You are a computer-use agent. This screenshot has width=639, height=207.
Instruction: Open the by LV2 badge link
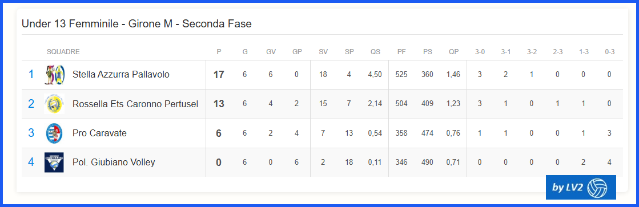click(x=581, y=188)
